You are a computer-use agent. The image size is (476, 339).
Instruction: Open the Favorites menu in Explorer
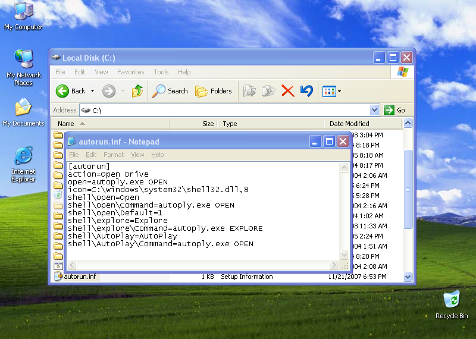point(130,72)
